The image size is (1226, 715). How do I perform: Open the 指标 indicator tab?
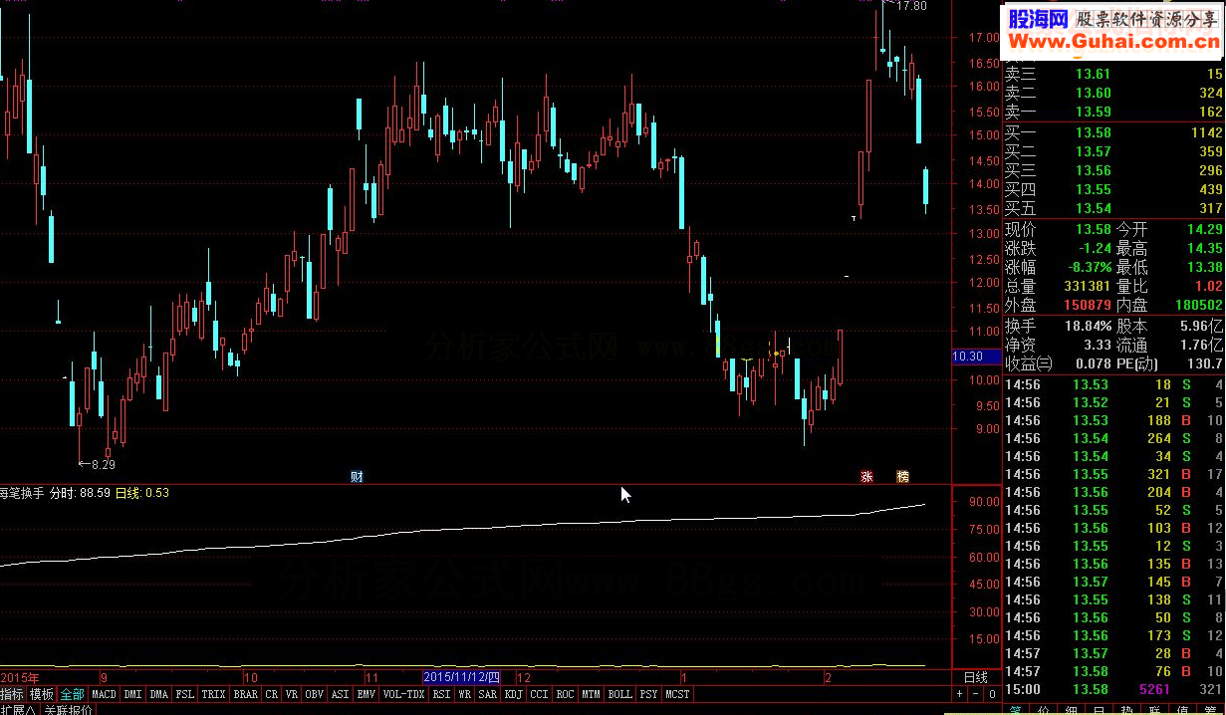pyautogui.click(x=12, y=694)
